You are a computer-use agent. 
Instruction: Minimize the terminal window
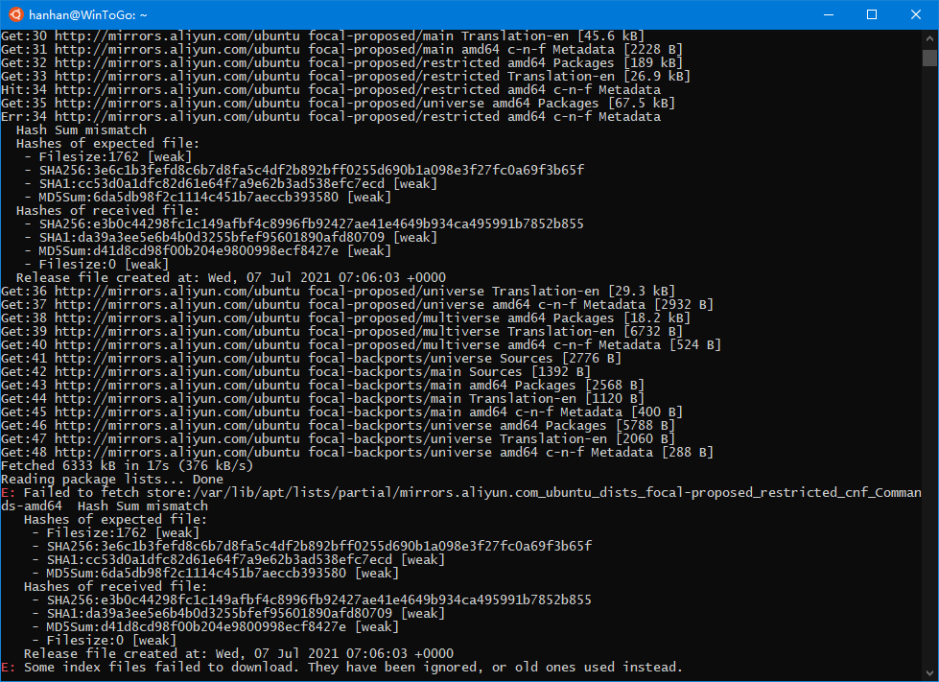[827, 14]
